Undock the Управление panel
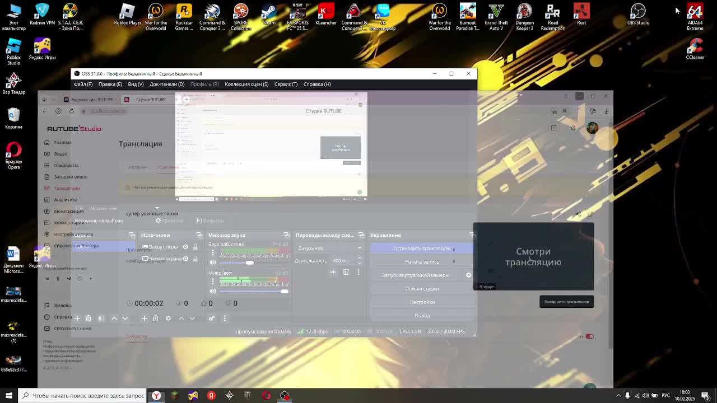Image resolution: width=717 pixels, height=403 pixels. pos(472,235)
